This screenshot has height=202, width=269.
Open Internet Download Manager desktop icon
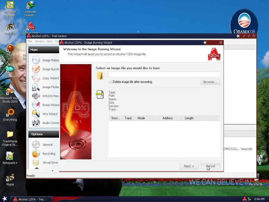tap(30, 5)
